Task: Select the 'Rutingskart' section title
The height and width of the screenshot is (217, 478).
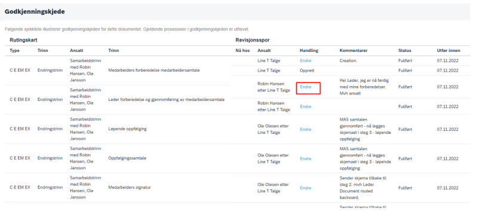Action: (23, 40)
